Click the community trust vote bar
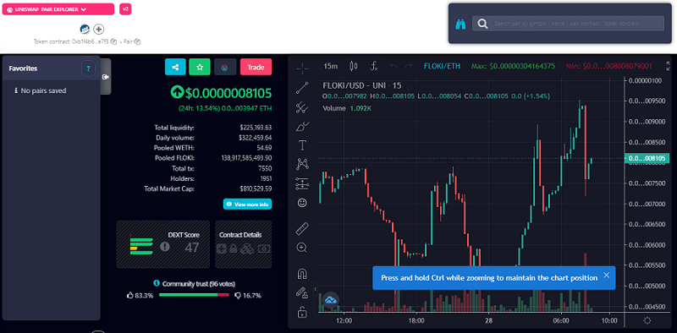The height and width of the screenshot is (333, 677). [x=194, y=295]
